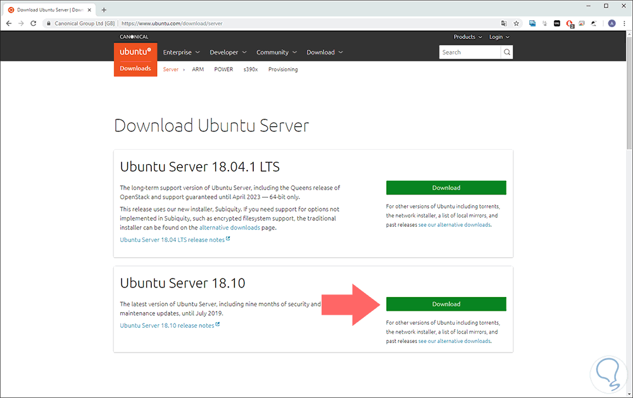Open the purple profile avatar
This screenshot has height=398, width=633.
(x=612, y=23)
